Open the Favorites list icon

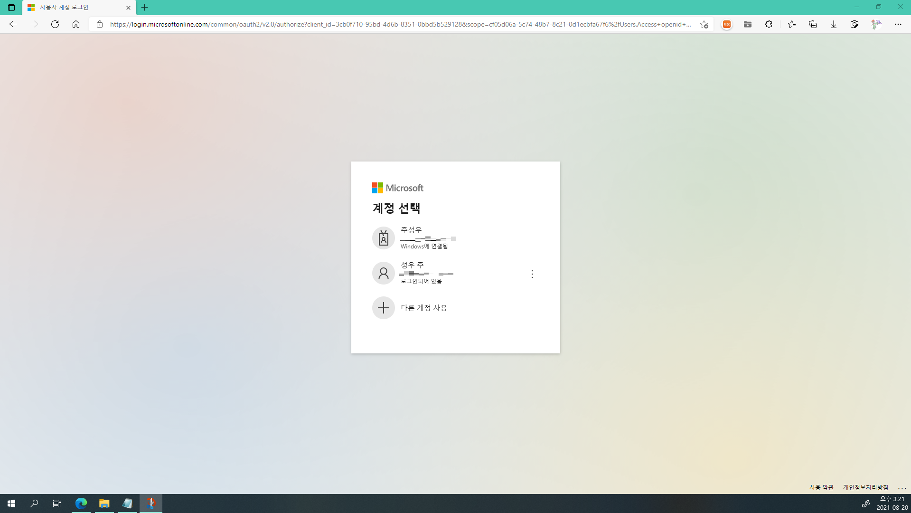[792, 24]
